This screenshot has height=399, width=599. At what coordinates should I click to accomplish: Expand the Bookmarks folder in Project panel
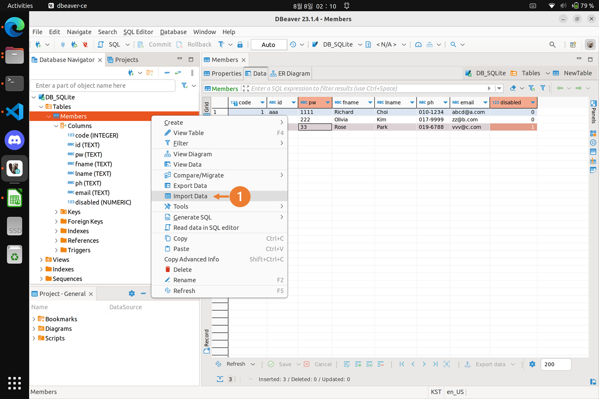click(34, 319)
